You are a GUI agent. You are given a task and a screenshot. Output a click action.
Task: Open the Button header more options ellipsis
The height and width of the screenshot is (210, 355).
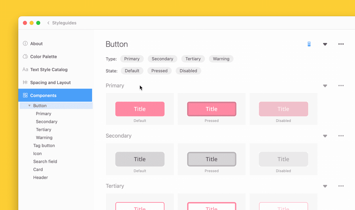click(341, 44)
